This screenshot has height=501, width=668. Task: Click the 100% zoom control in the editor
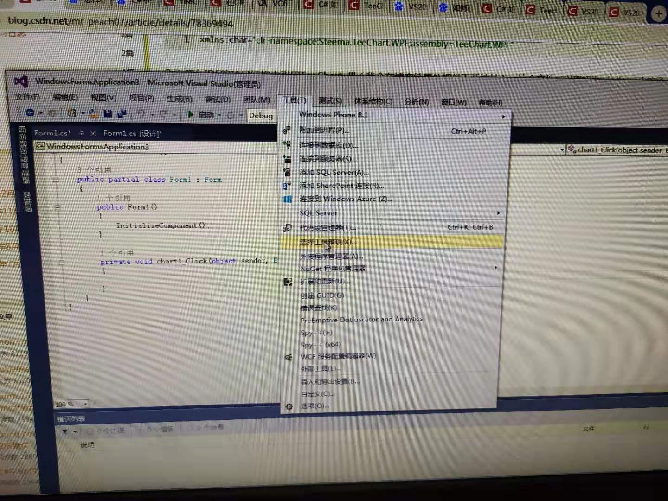pyautogui.click(x=65, y=404)
